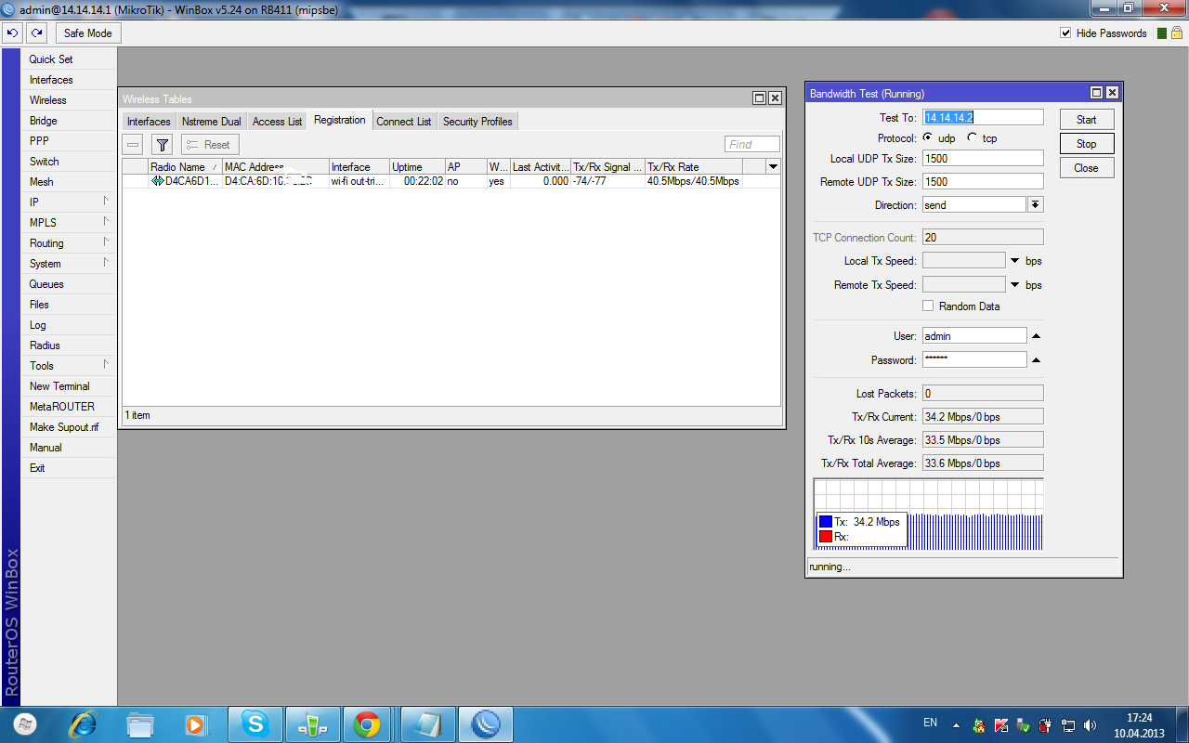Viewport: 1189px width, 743px height.
Task: Click the User input field
Action: [974, 336]
